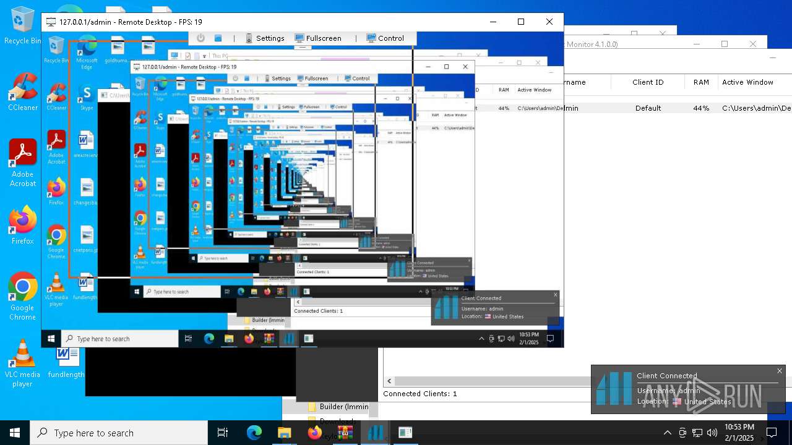Open notification center on the outermost remote view's taskbar
This screenshot has height=445, width=792.
point(550,339)
